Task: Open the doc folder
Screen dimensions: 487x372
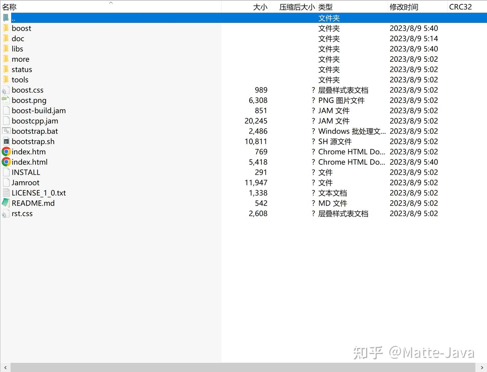Action: (17, 38)
